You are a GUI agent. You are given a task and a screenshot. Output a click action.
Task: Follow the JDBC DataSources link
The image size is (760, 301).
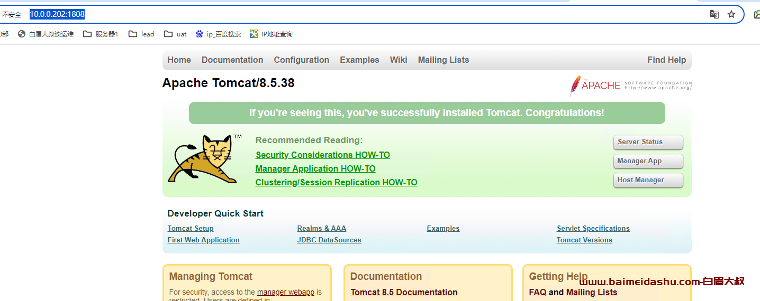point(329,240)
